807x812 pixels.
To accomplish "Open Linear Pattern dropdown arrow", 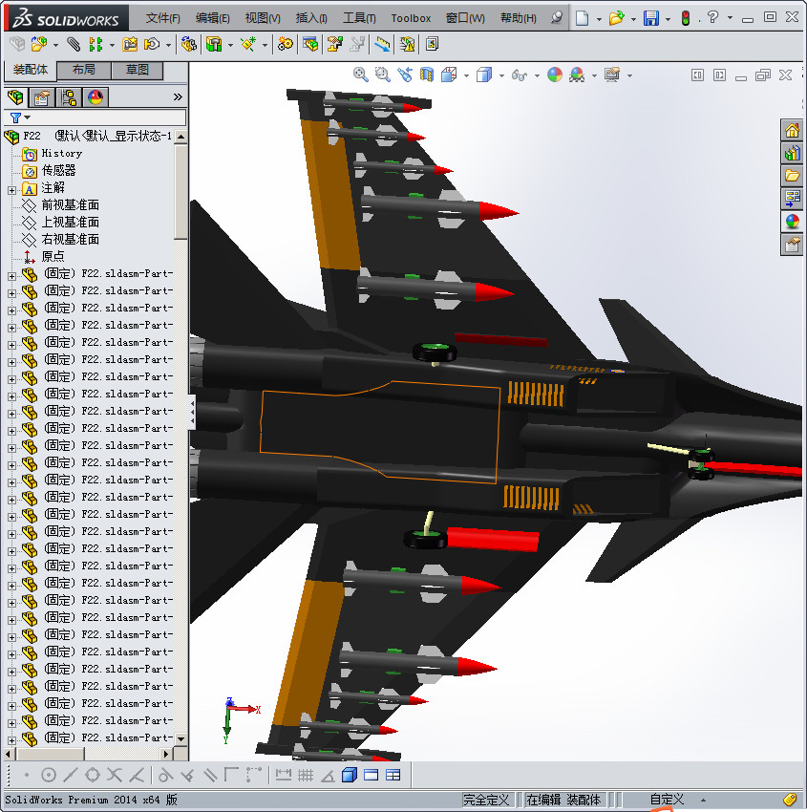I will click(x=112, y=46).
